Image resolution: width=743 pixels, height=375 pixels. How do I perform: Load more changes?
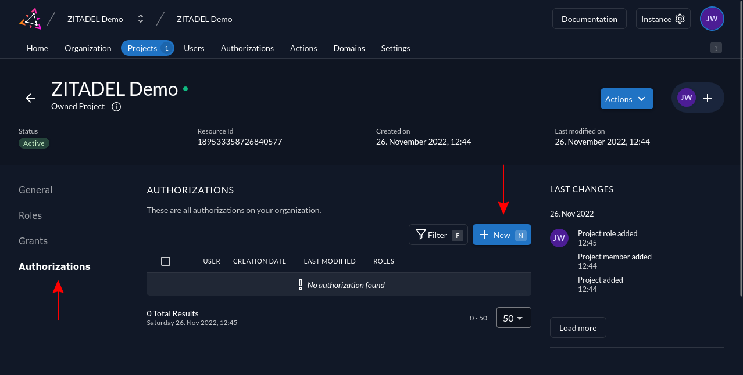578,327
